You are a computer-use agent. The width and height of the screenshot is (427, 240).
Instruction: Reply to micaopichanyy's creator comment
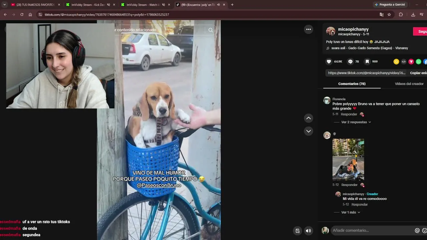point(360,204)
